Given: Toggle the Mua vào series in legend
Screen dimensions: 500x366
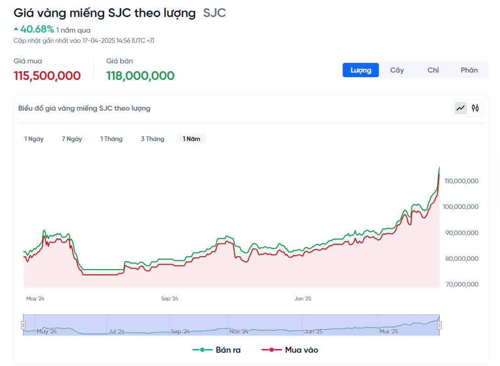Looking at the screenshot, I should pyautogui.click(x=290, y=350).
